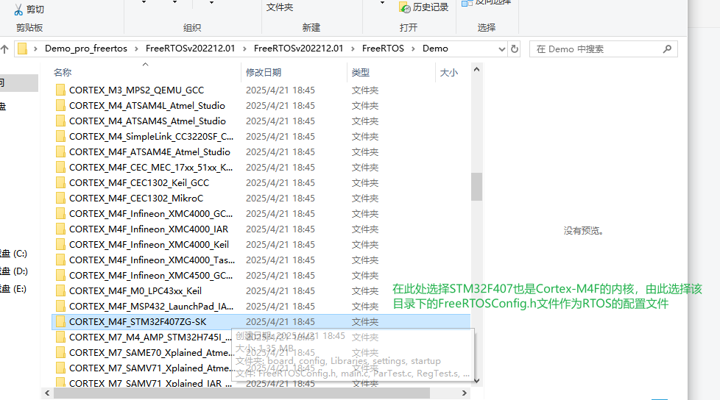Click vertical scrollbar down arrow
Image resolution: width=720 pixels, height=400 pixels.
[476, 381]
